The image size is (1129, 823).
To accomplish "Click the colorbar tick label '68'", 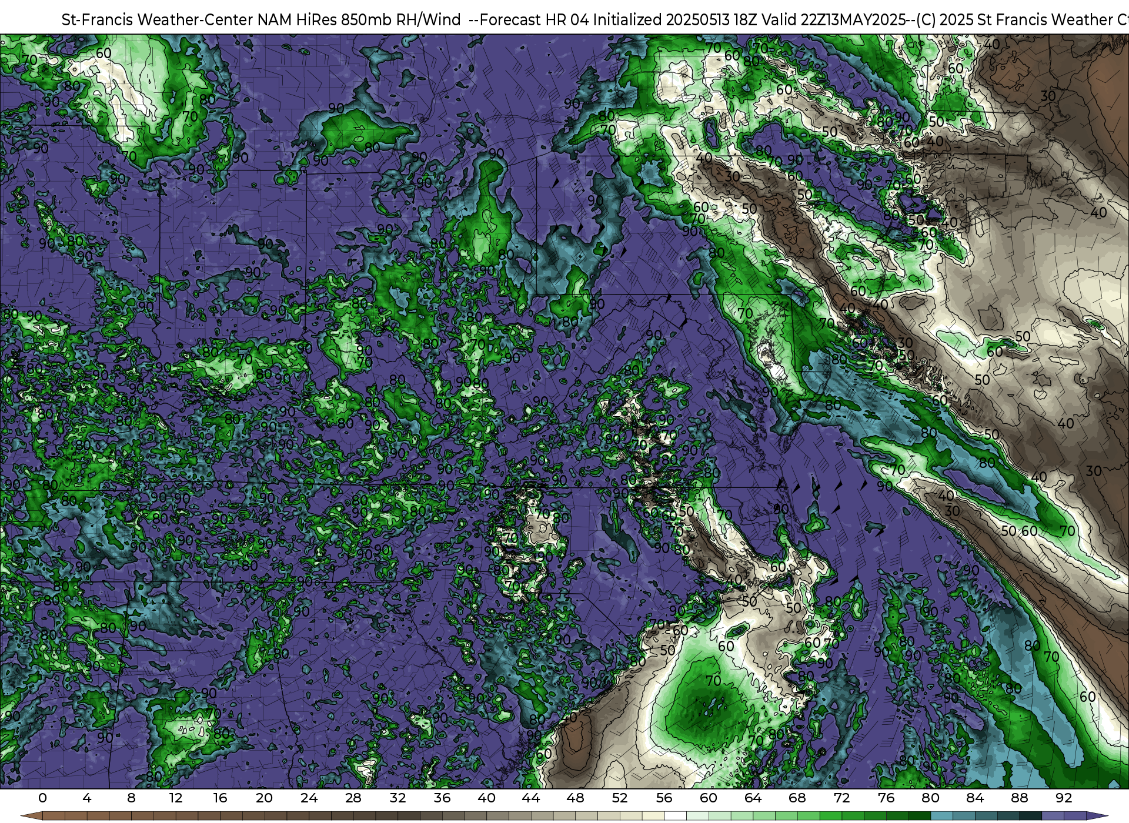I will (797, 798).
